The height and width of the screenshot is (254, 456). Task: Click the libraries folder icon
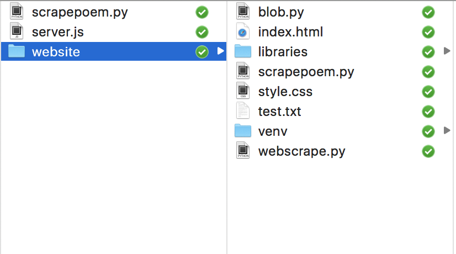tap(243, 51)
